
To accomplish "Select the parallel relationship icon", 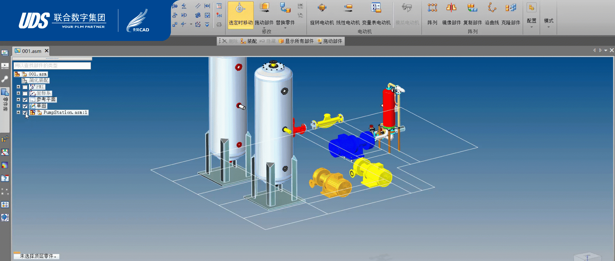I will click(x=198, y=6).
